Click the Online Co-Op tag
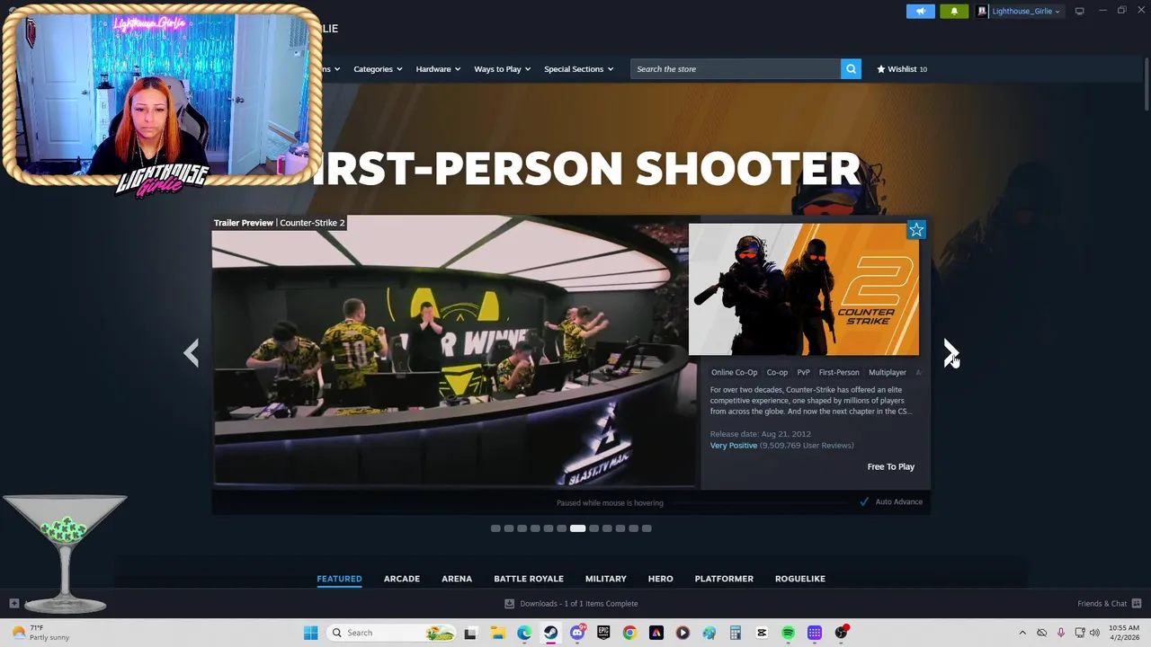1151x647 pixels. tap(734, 372)
